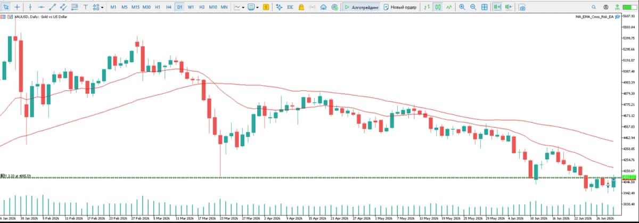
Task: Switch to M5 timeframe
Action: pos(124,7)
